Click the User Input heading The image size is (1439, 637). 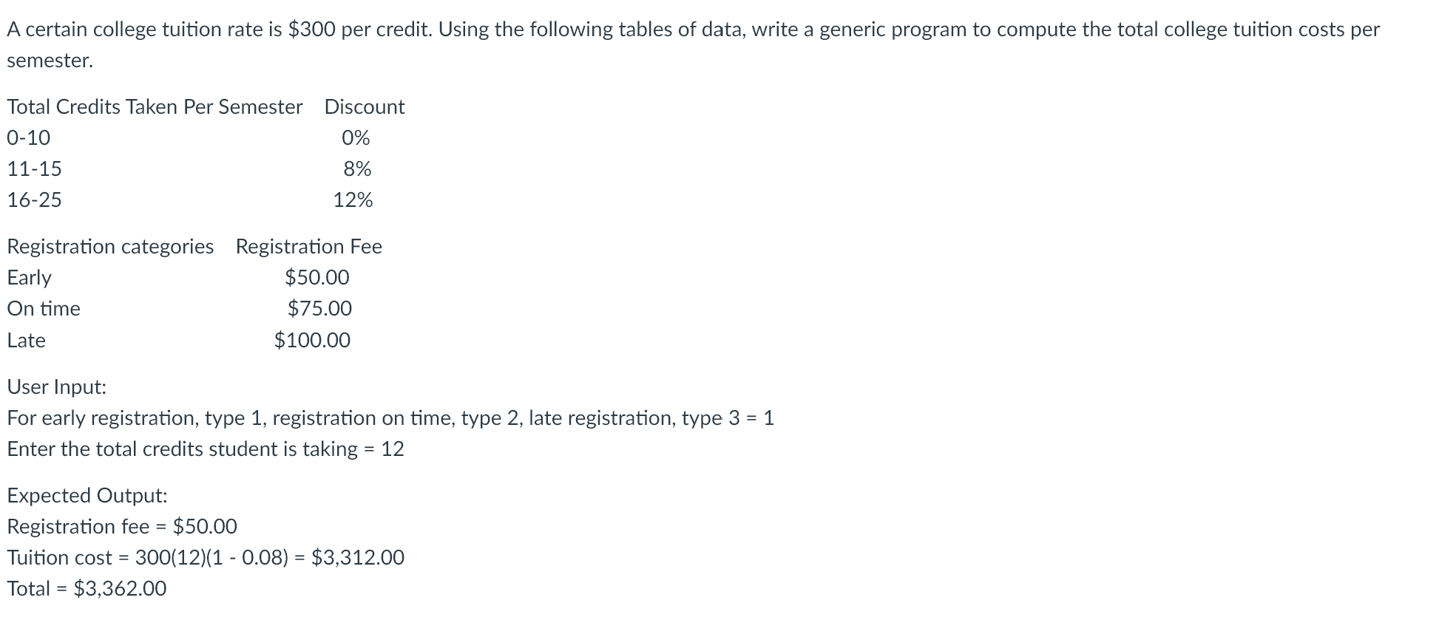pyautogui.click(x=57, y=387)
